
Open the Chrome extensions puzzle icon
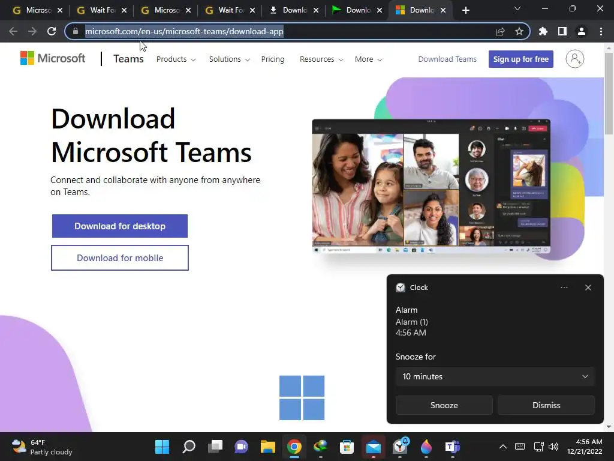[543, 31]
